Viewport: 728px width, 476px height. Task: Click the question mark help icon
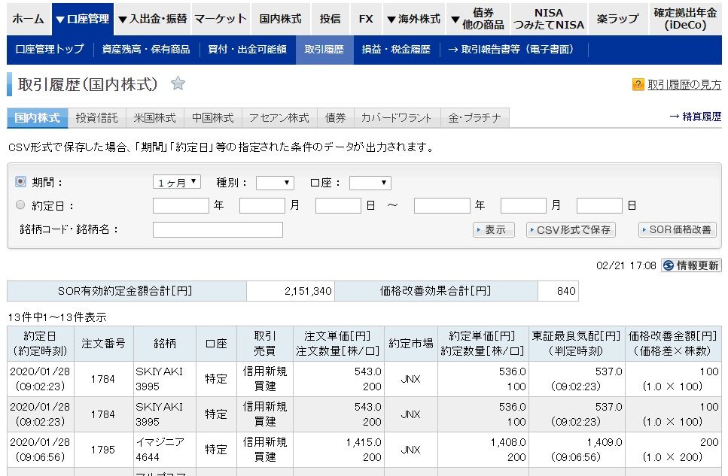pos(638,84)
